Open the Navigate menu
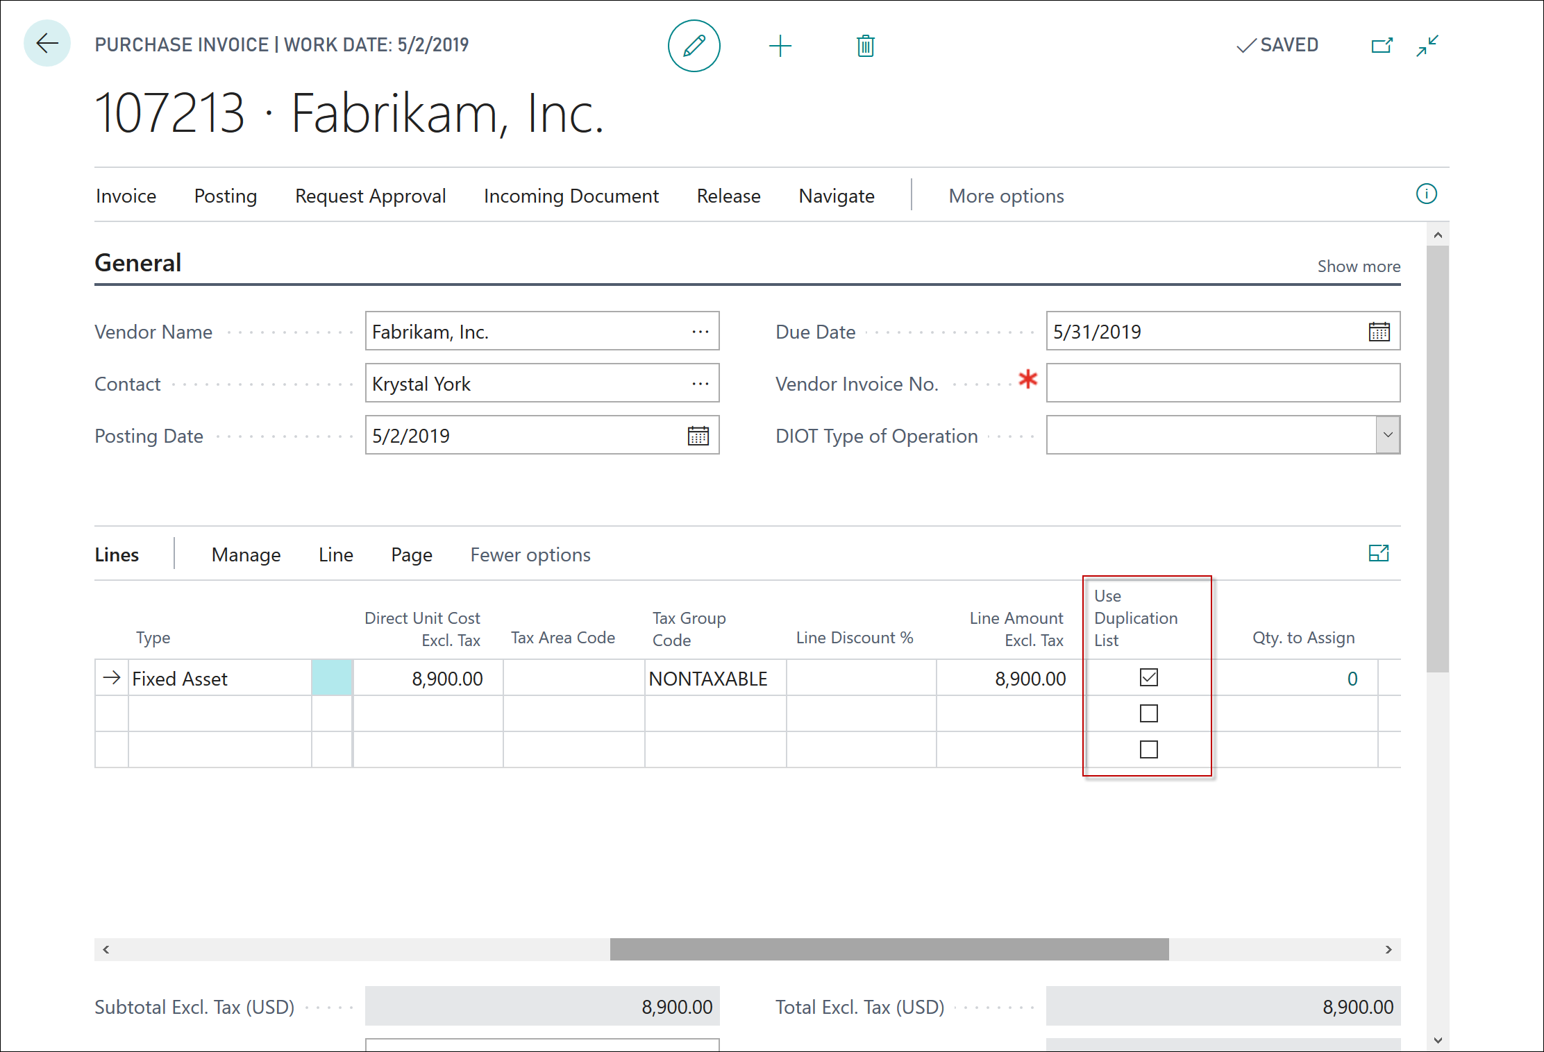1544x1052 pixels. (837, 196)
